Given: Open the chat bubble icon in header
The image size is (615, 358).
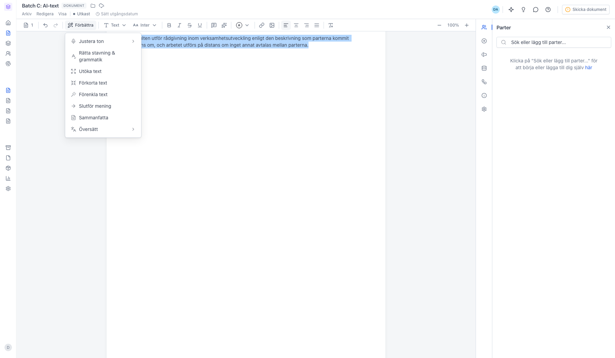Looking at the screenshot, I should click(536, 10).
